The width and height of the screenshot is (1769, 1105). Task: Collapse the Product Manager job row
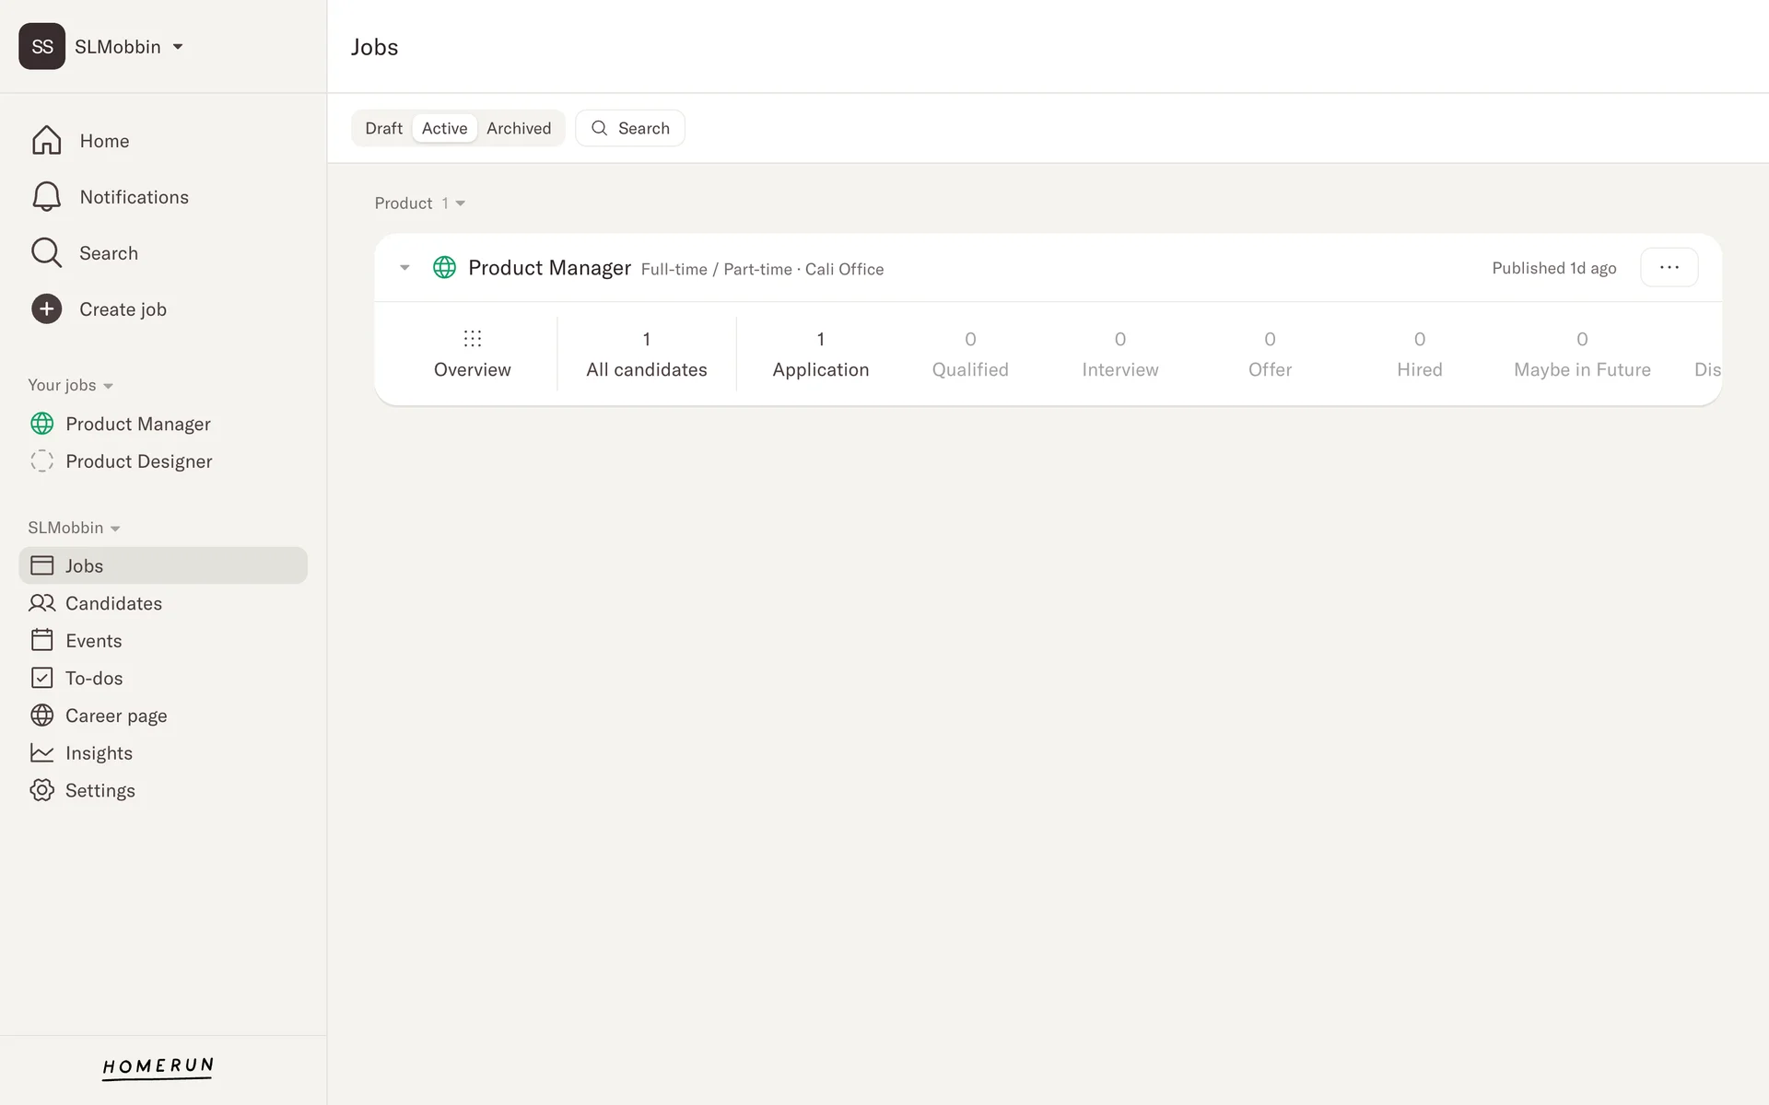click(x=404, y=268)
